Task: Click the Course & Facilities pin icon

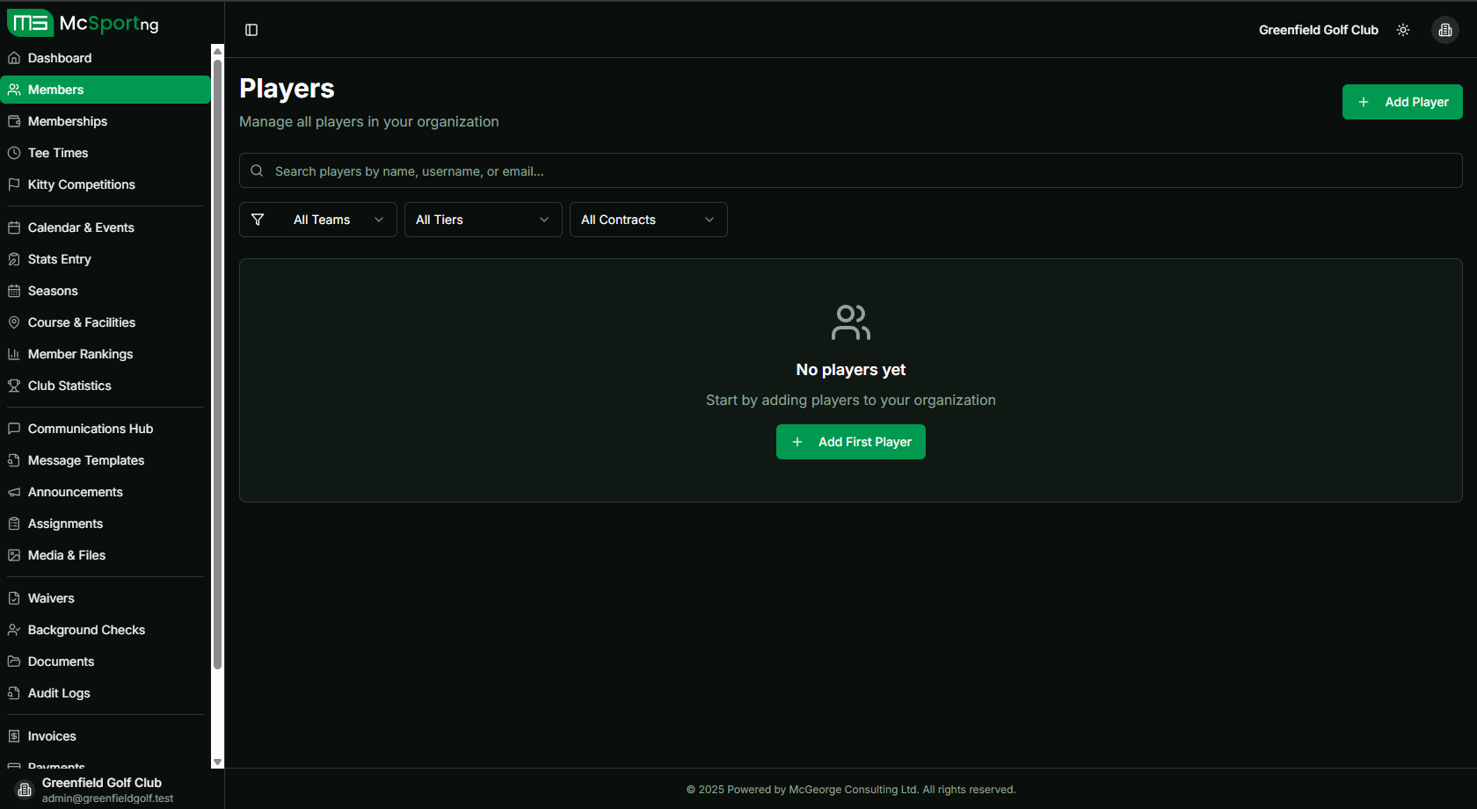Action: pyautogui.click(x=14, y=322)
